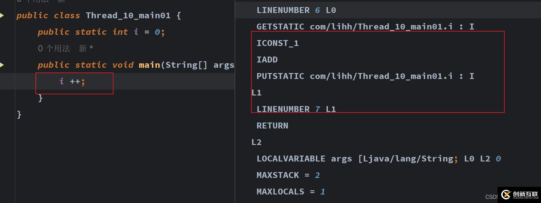The height and width of the screenshot is (203, 541).
Task: Click the PUTSTATIC bytecode line
Action: click(x=365, y=76)
